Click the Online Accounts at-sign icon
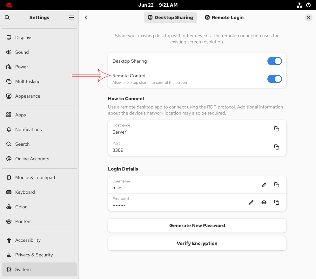Screen dimensions: 316x279 tap(9, 159)
